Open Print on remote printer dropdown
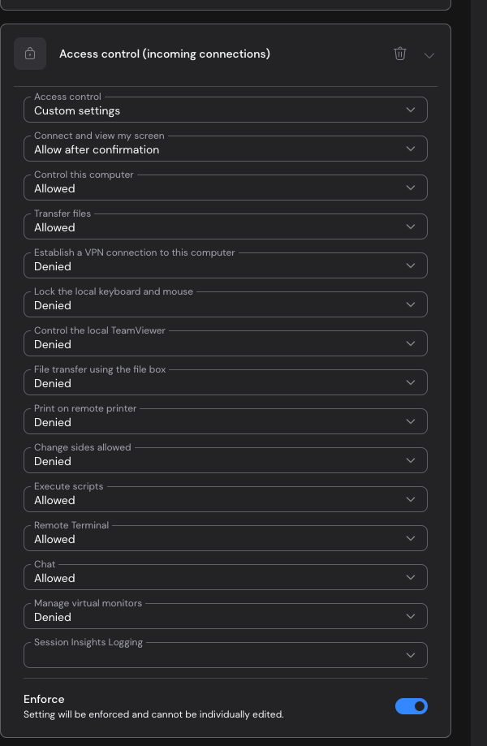 pyautogui.click(x=226, y=422)
